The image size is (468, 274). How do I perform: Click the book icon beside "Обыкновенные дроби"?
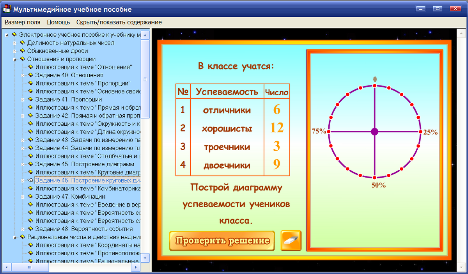(x=23, y=51)
